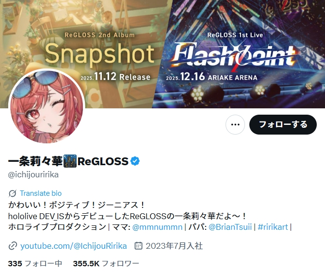
Task: Click the blue verified badge icon
Action: click(135, 161)
